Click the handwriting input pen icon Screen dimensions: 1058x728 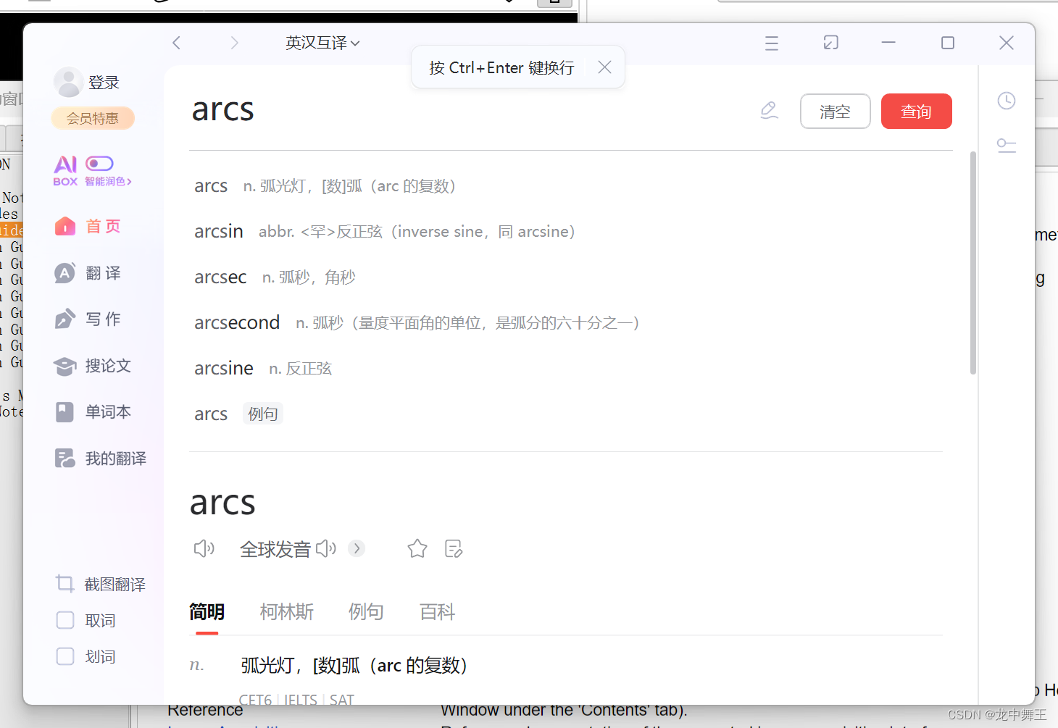coord(770,111)
